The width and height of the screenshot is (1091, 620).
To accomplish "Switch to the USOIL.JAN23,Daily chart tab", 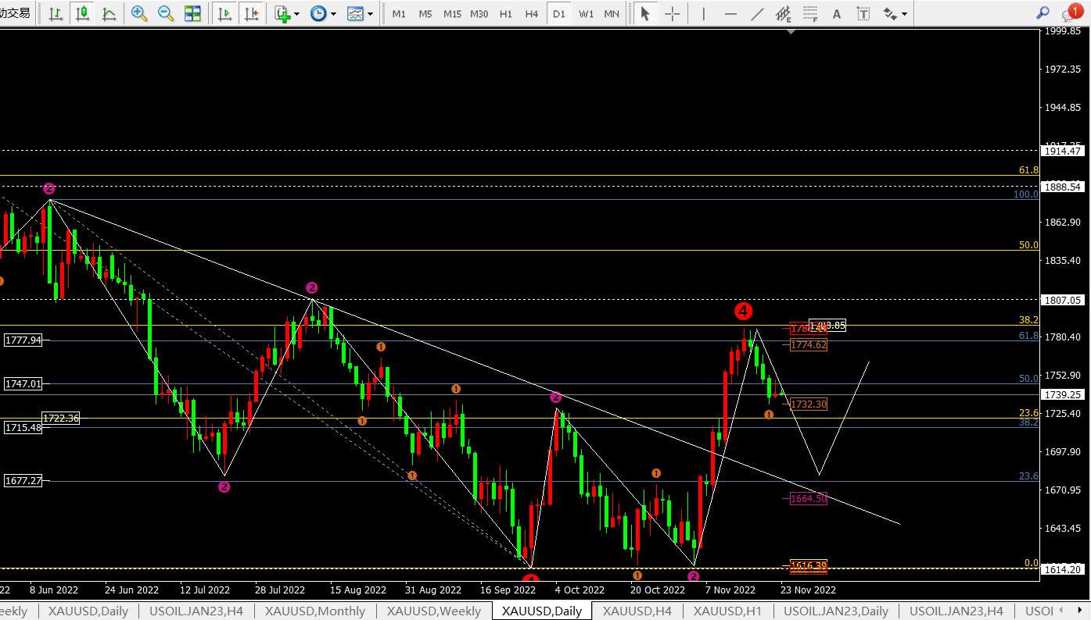I will 836,611.
